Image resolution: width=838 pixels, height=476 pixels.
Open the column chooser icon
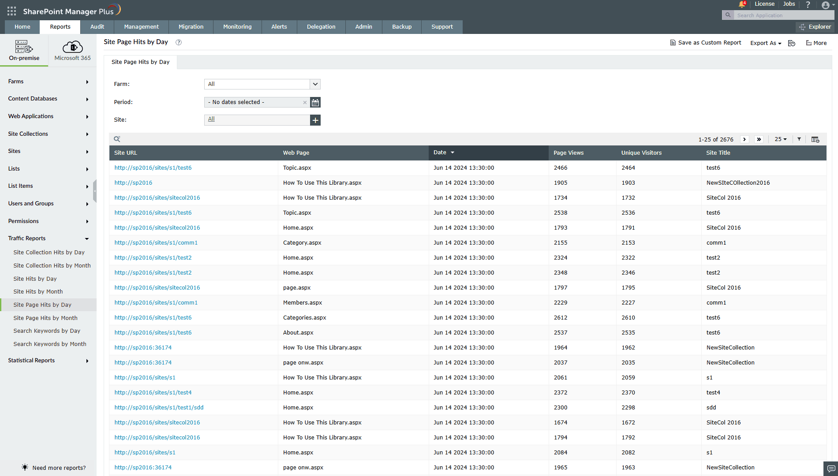tap(815, 139)
